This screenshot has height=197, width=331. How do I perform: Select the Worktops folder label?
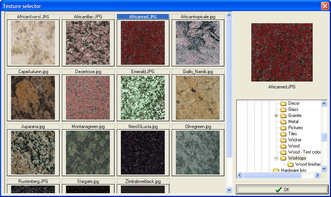pyautogui.click(x=297, y=158)
